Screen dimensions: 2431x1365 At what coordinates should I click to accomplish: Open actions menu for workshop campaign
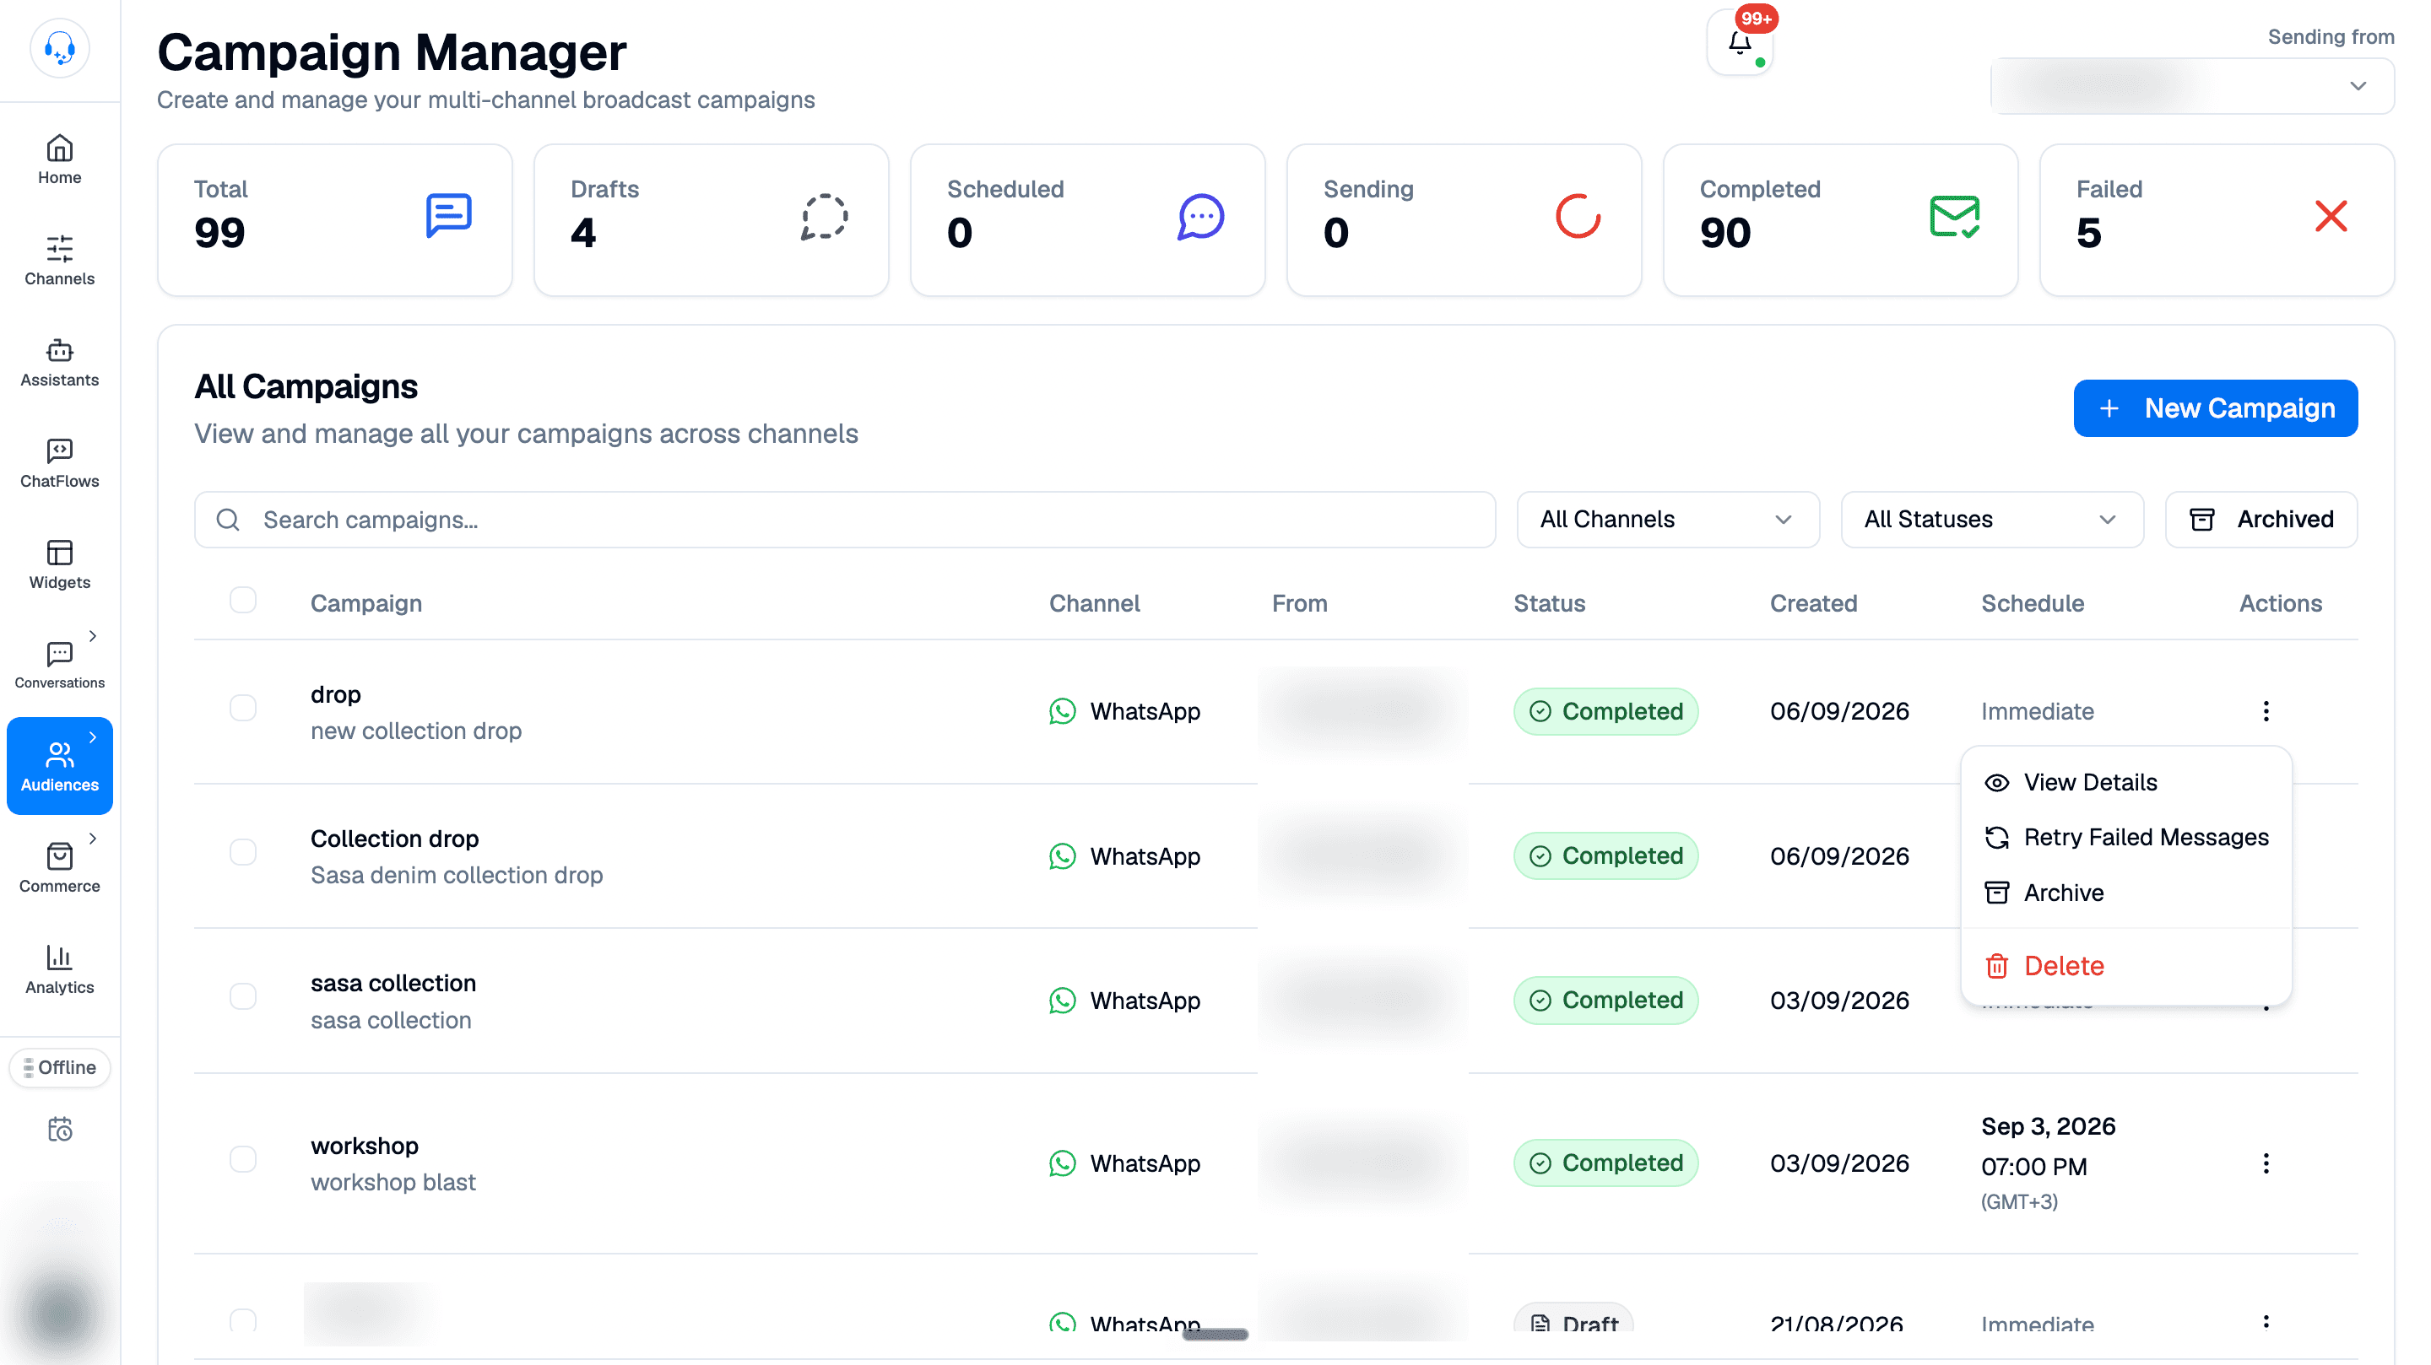click(x=2266, y=1163)
